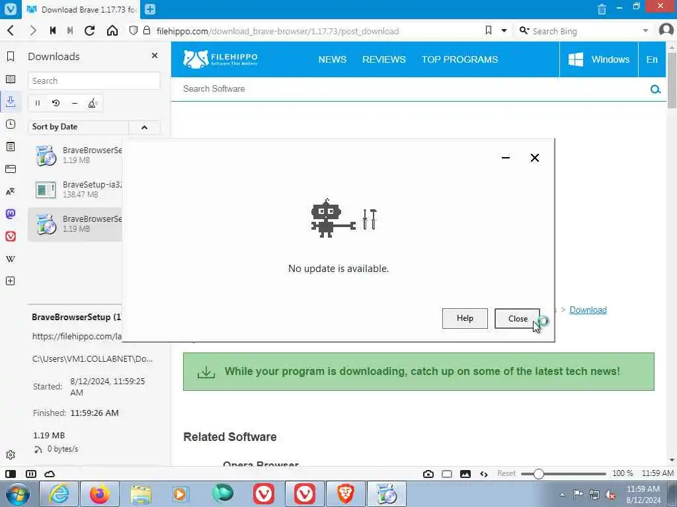Open the Wikipedia web panel

coord(11,259)
